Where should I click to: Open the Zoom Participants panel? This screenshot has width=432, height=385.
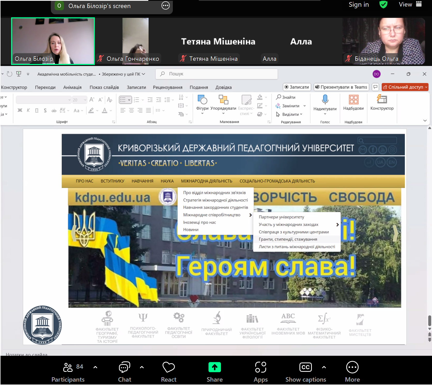(x=68, y=372)
